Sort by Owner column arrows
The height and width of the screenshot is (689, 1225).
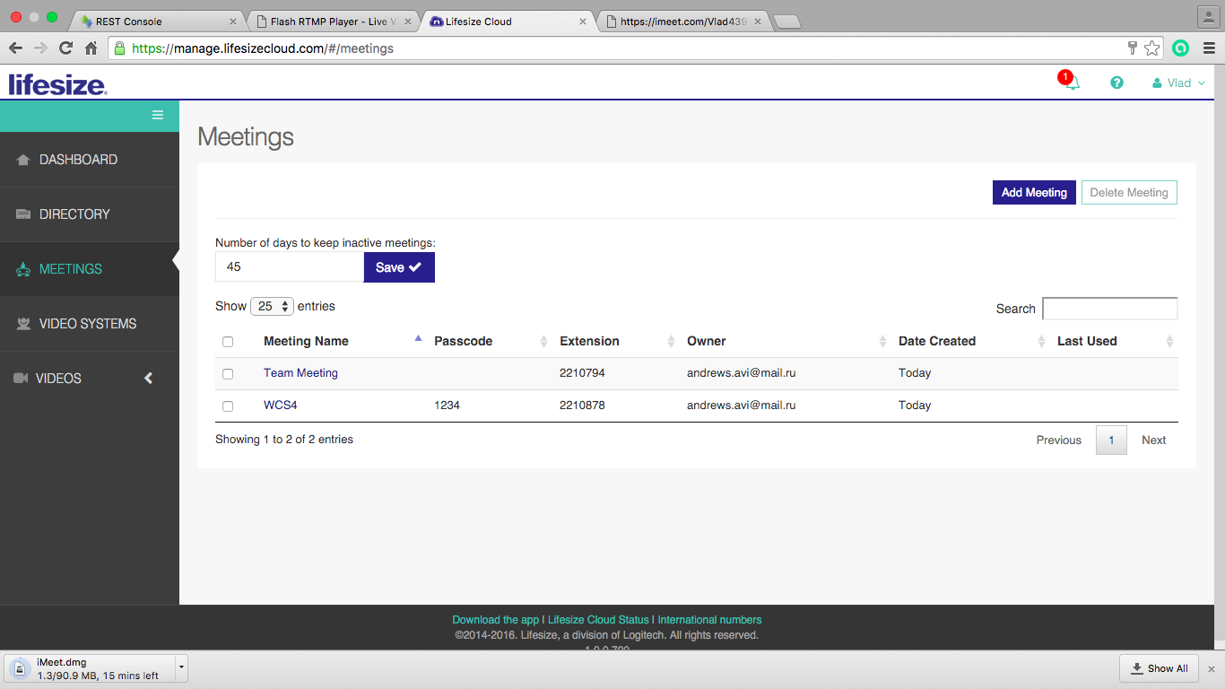(882, 341)
